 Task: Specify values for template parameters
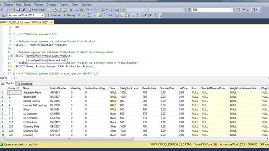156,16
